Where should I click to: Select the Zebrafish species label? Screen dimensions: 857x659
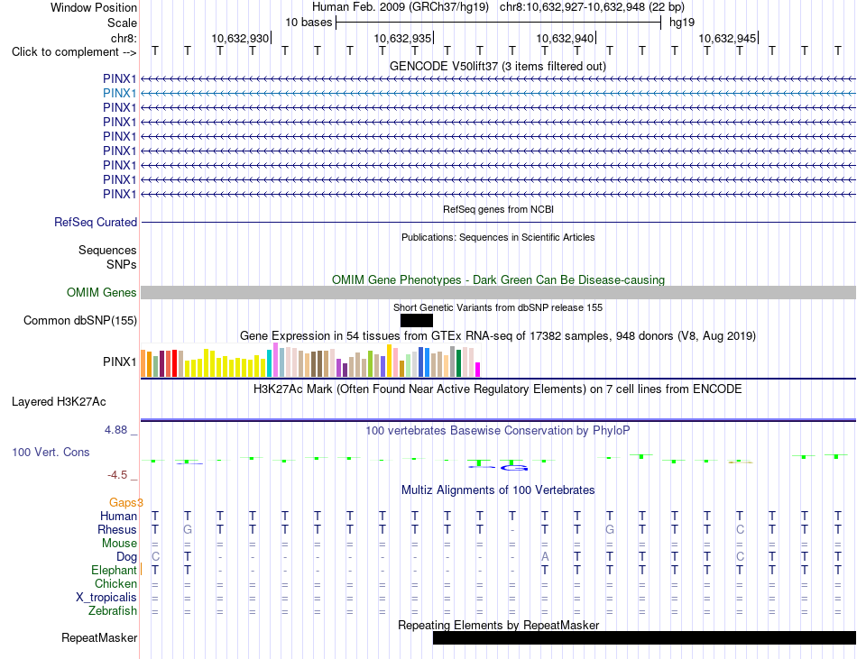[113, 611]
